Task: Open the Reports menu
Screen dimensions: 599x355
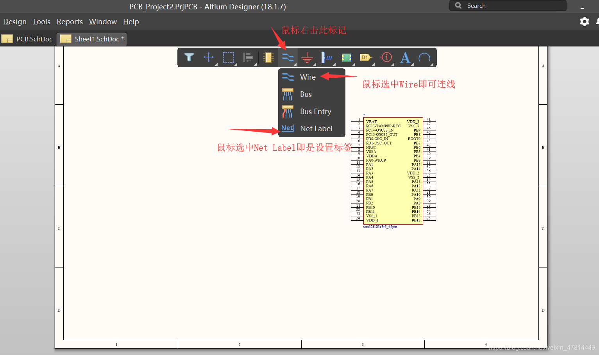Action: tap(70, 22)
